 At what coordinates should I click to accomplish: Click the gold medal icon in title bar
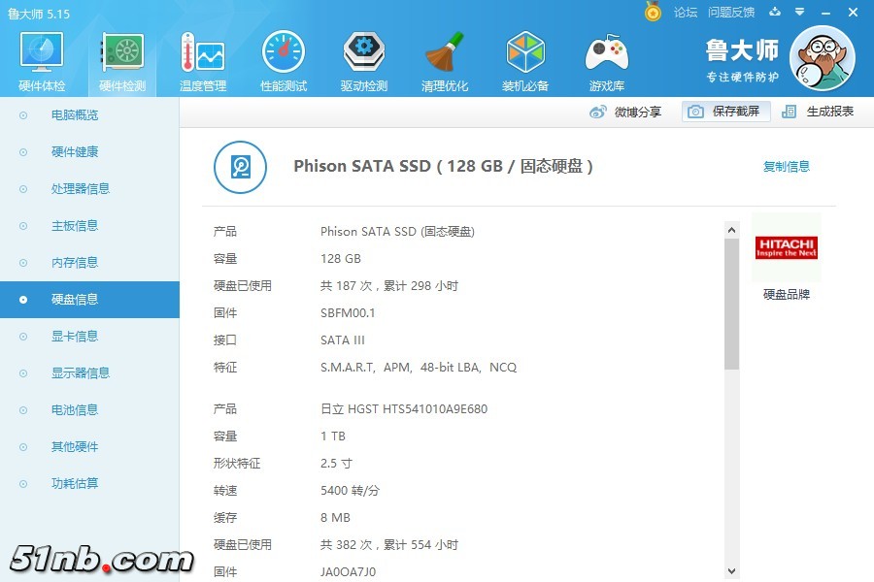653,12
